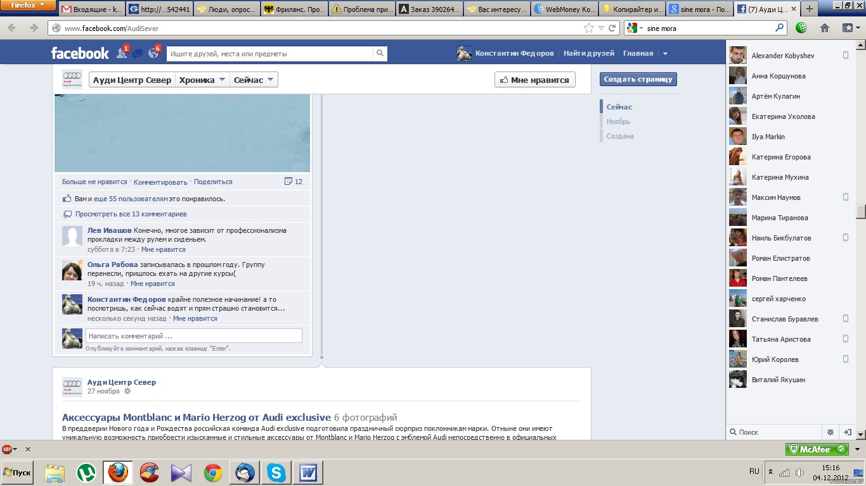Show hidden tray icons arrow
This screenshot has height=486, width=866.
[770, 472]
